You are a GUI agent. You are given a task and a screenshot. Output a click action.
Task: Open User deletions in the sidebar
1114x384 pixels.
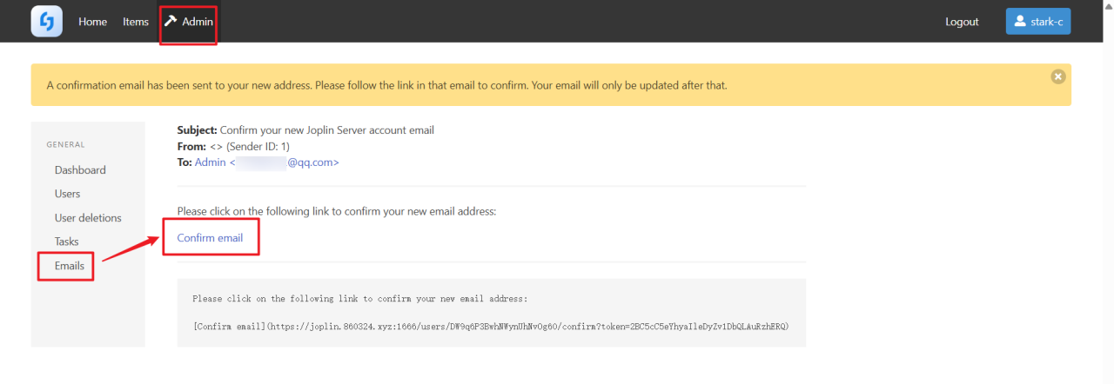88,218
